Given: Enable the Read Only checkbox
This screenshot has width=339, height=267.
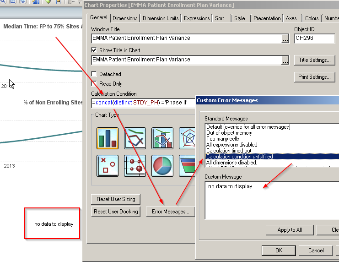Looking at the screenshot, I should tap(94, 83).
